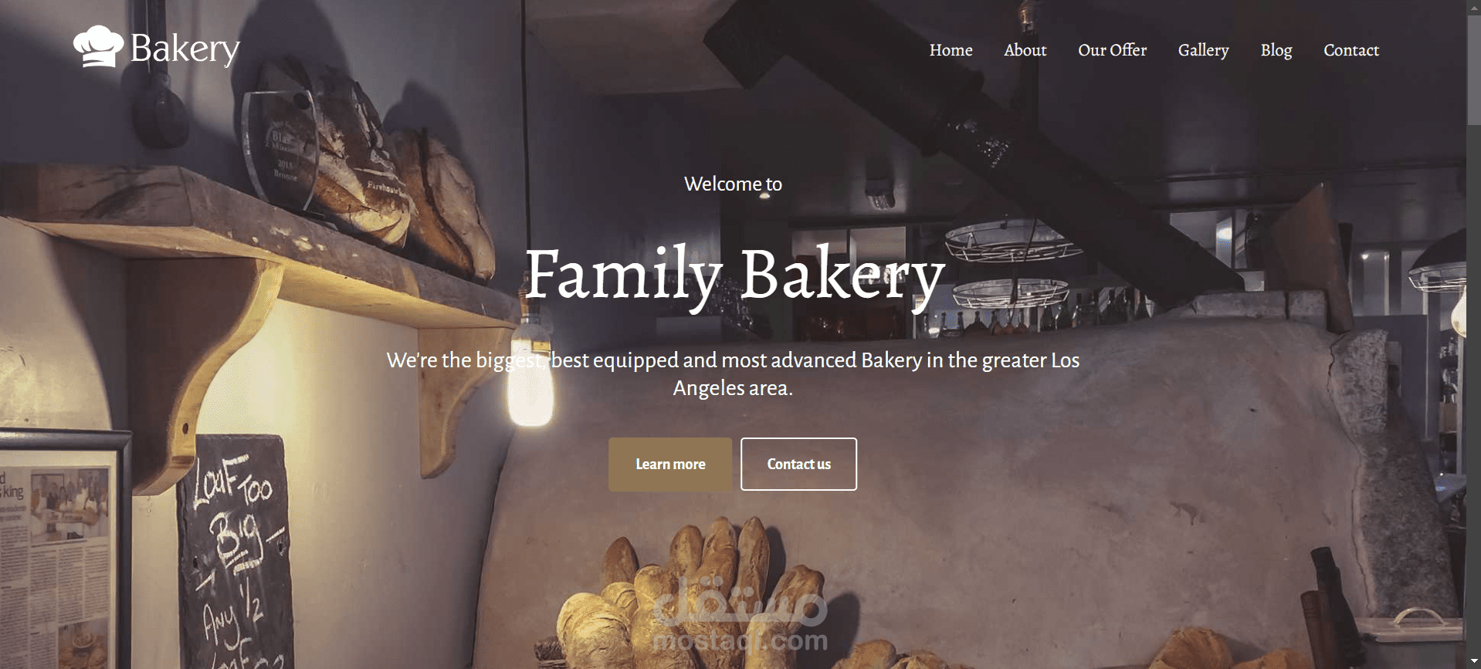Image resolution: width=1481 pixels, height=669 pixels.
Task: Navigate to the Gallery section
Action: (1203, 50)
